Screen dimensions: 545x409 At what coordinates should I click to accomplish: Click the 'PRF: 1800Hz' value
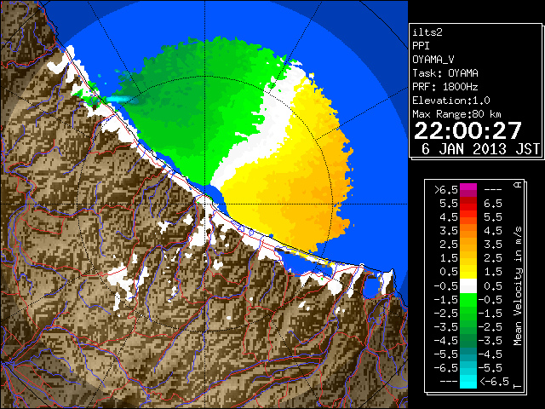[445, 87]
